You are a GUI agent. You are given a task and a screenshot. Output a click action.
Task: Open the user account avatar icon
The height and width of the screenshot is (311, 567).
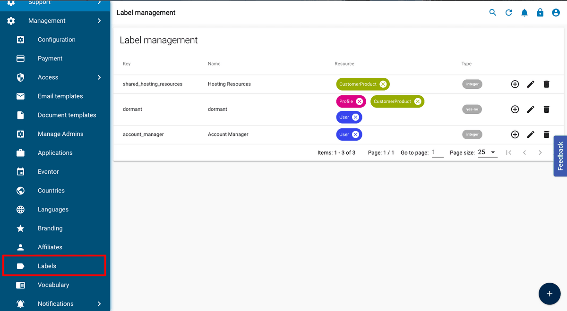pyautogui.click(x=556, y=13)
